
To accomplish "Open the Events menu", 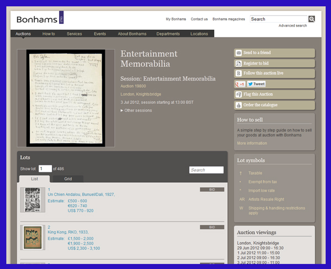I will [100, 34].
